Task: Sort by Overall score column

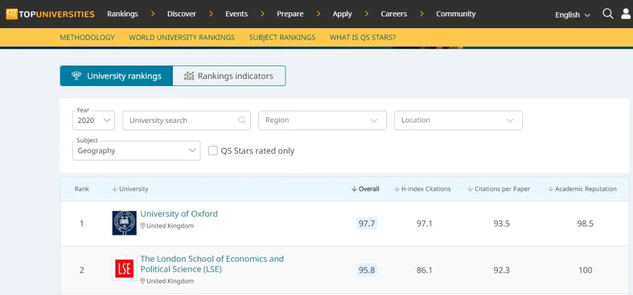Action: click(x=365, y=189)
